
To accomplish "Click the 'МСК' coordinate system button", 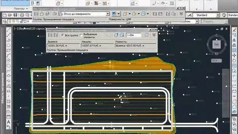I will pyautogui.click(x=216, y=60).
